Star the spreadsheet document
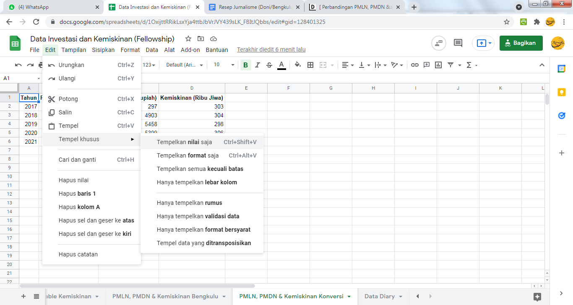573x305 pixels. click(188, 39)
